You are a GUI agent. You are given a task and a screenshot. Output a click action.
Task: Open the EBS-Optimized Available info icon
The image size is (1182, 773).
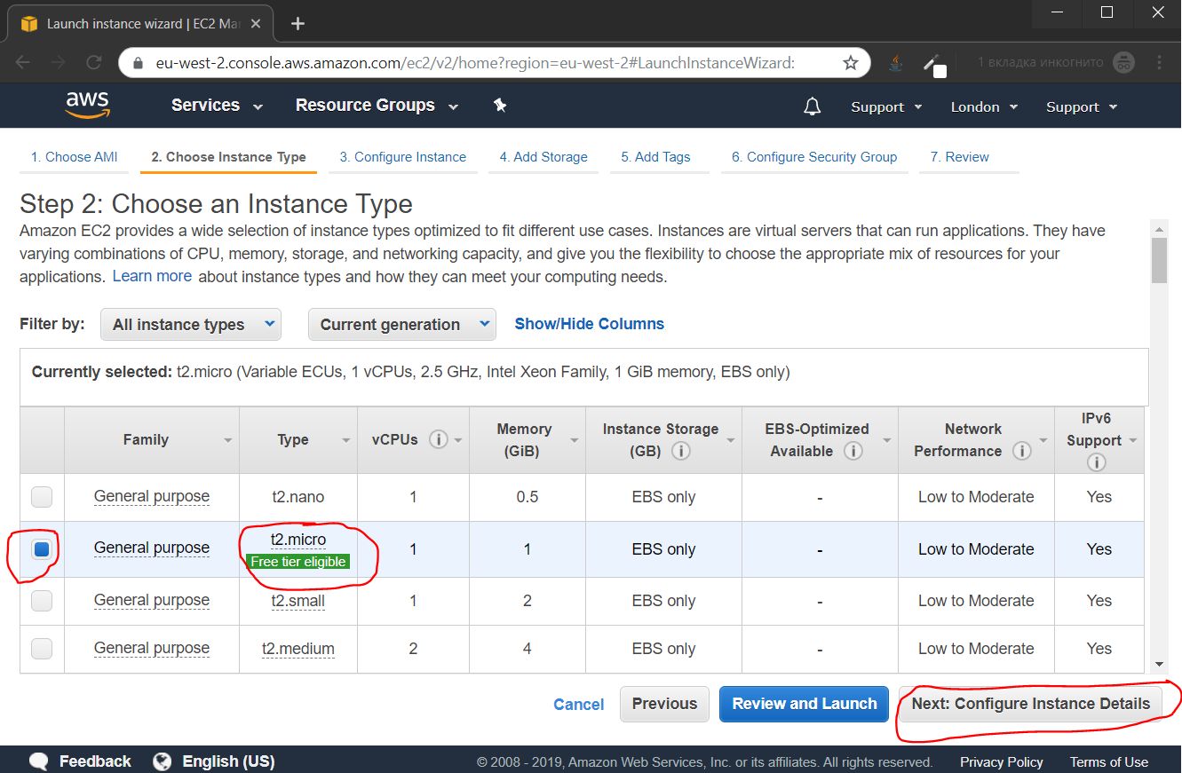pyautogui.click(x=853, y=451)
